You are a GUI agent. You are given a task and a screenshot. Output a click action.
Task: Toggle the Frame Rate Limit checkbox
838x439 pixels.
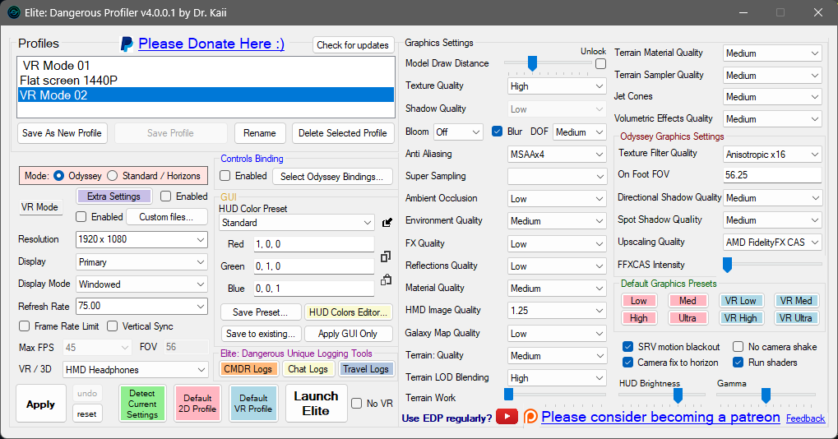(24, 326)
